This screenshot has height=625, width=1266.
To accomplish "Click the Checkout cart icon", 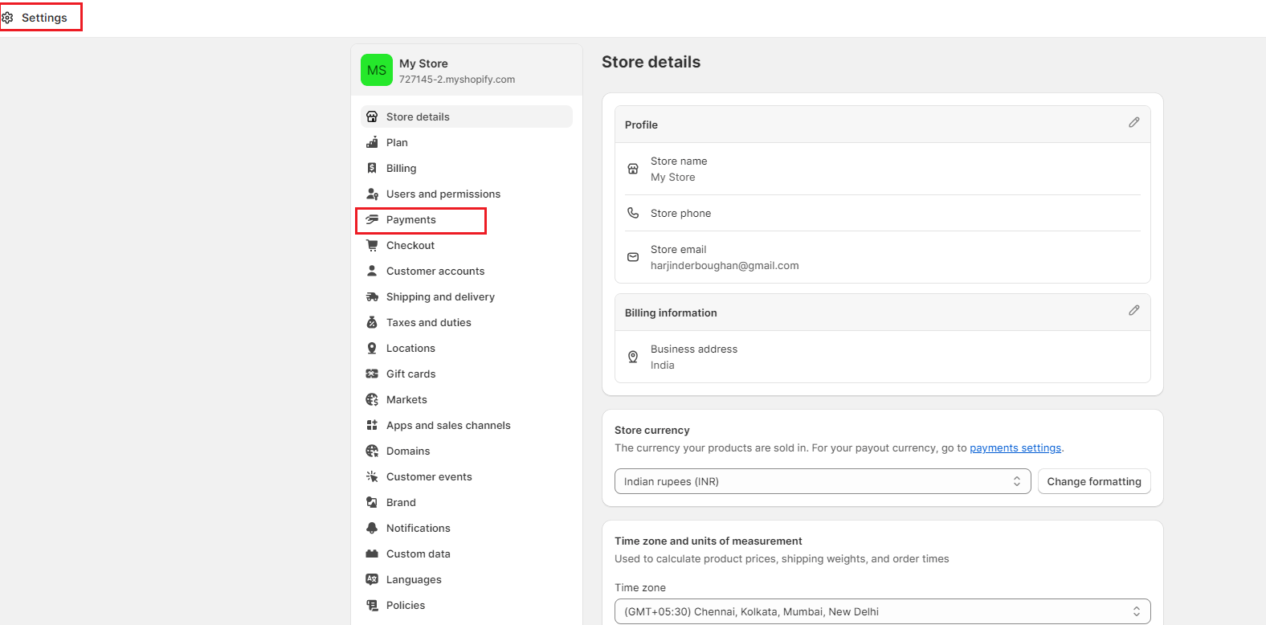I will [372, 245].
